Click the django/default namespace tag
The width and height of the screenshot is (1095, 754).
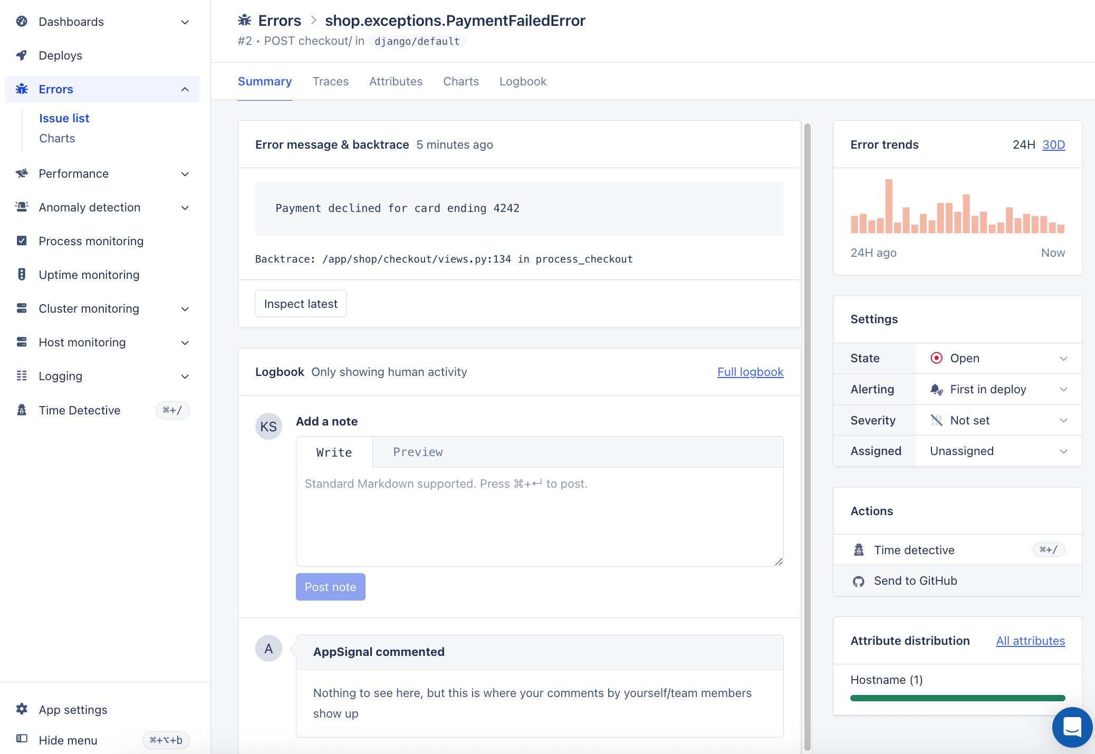point(417,41)
